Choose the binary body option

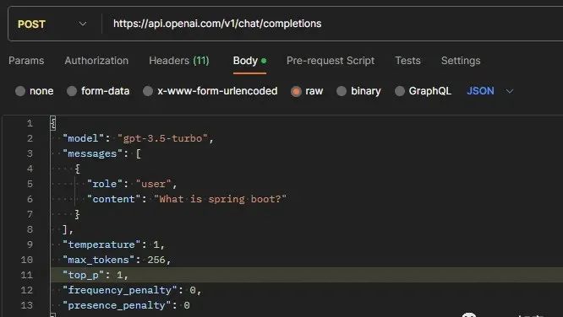(342, 91)
